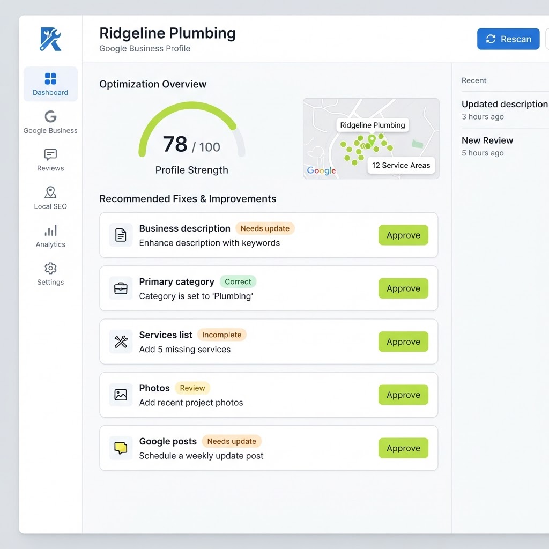Select the Dashboard label in sidebar

pos(50,92)
